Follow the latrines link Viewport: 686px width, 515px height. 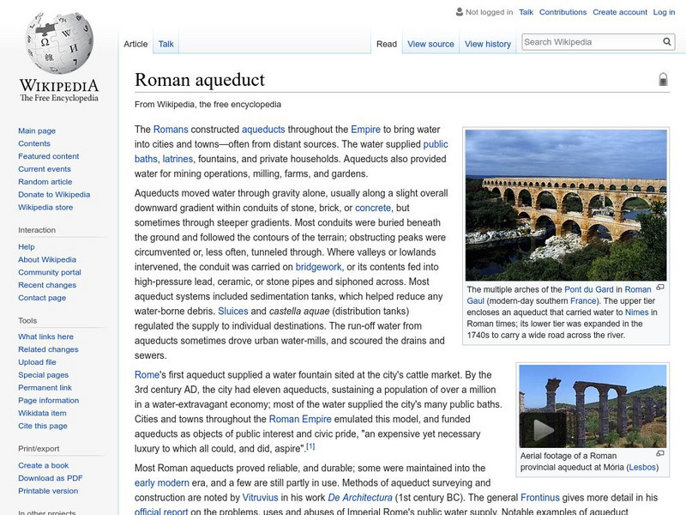pyautogui.click(x=178, y=159)
